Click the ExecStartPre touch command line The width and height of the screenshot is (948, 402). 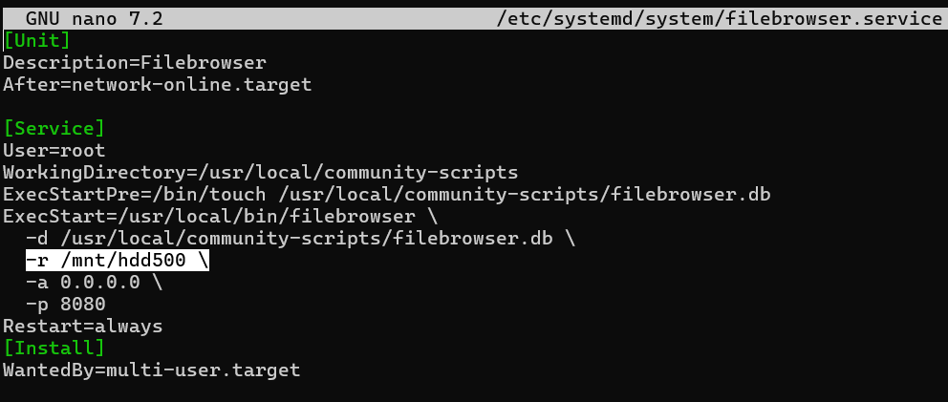(386, 194)
